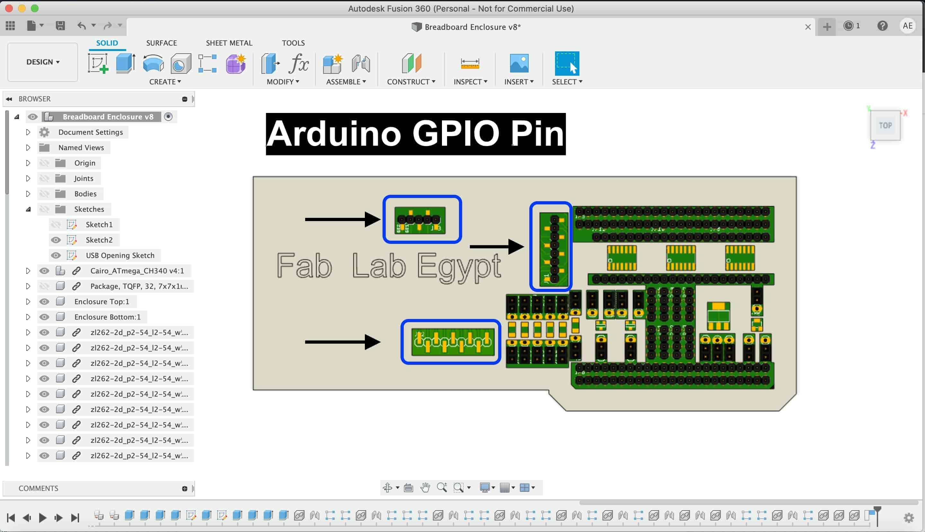The height and width of the screenshot is (532, 925).
Task: Expand the Named Views folder
Action: [28, 148]
